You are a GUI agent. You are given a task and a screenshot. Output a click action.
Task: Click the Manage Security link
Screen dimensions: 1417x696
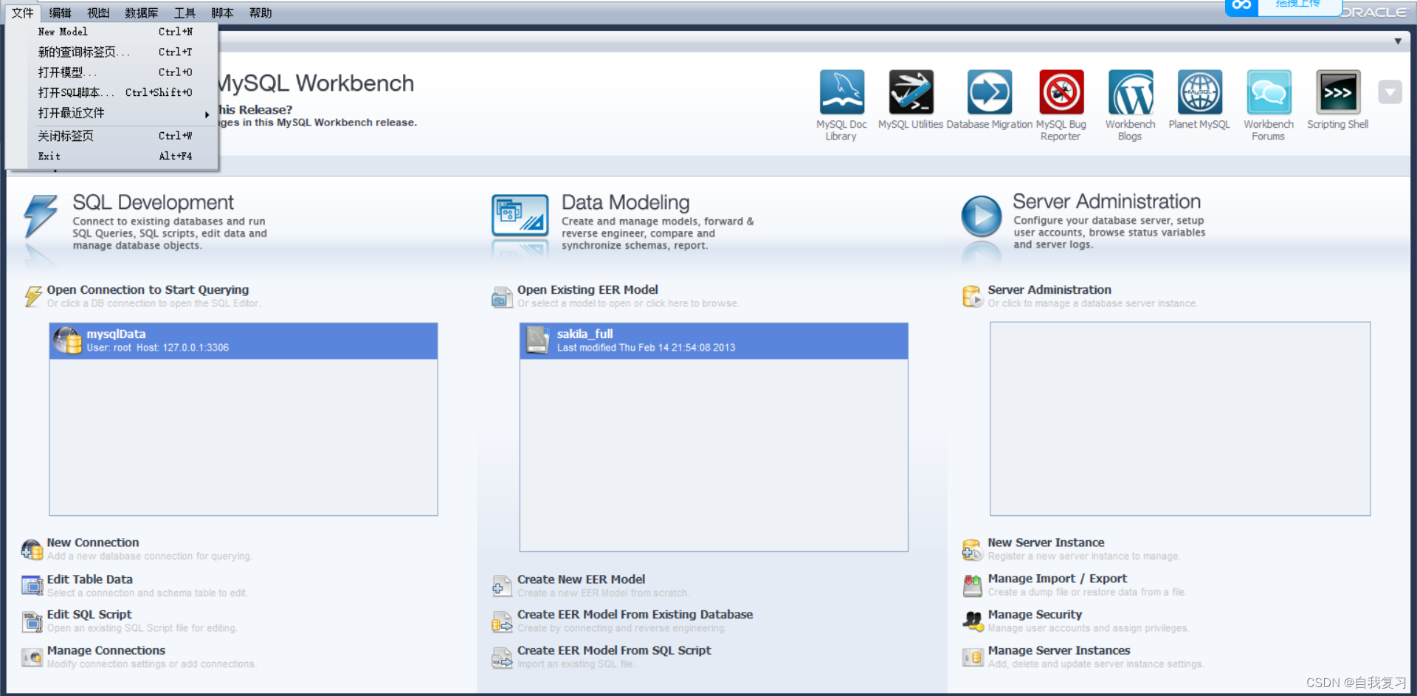[x=1035, y=614]
